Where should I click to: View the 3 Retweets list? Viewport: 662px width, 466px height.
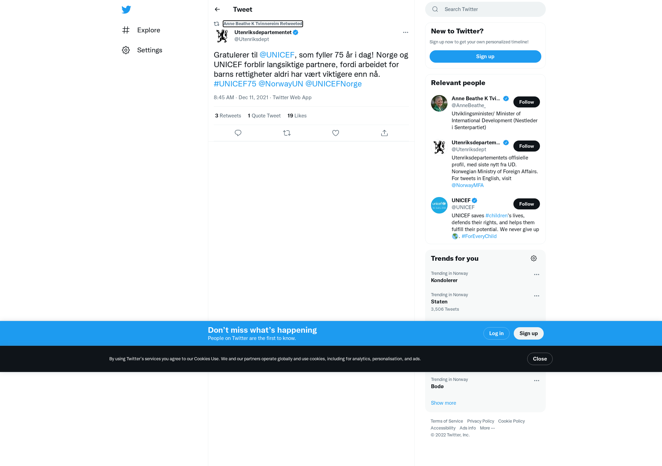228,116
